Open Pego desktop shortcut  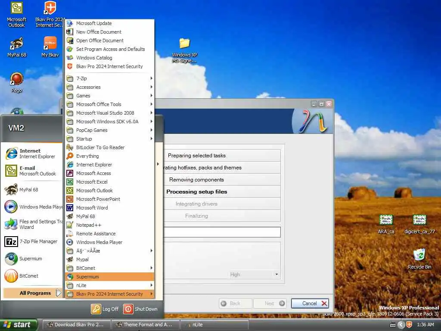point(17,83)
